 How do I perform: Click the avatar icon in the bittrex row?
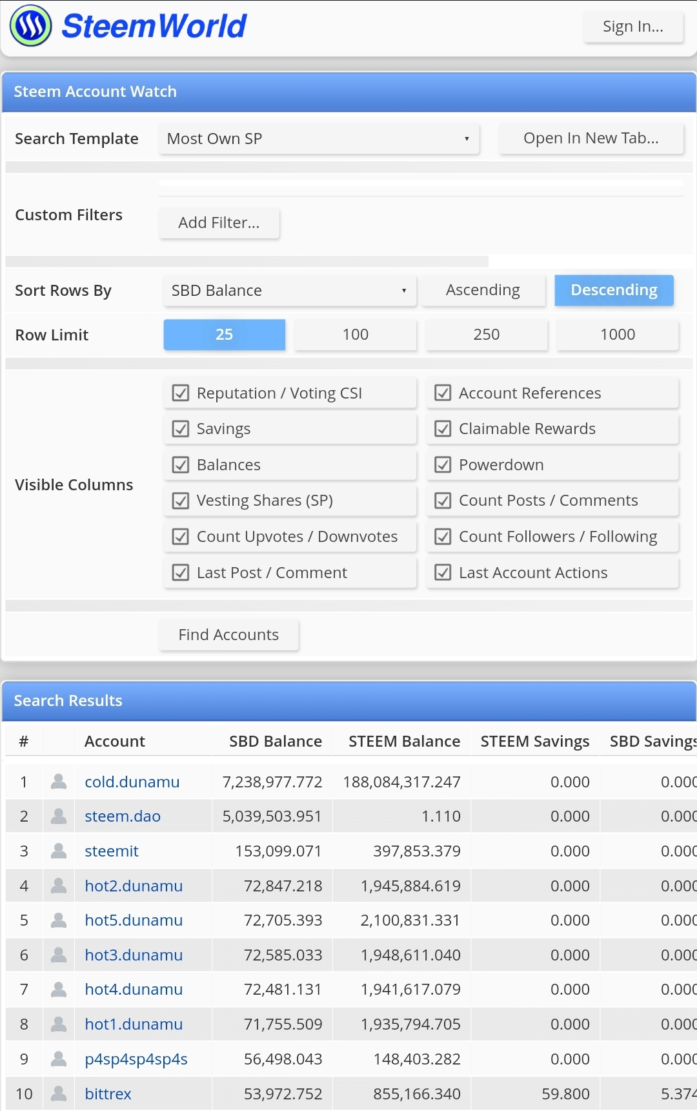(x=59, y=1094)
